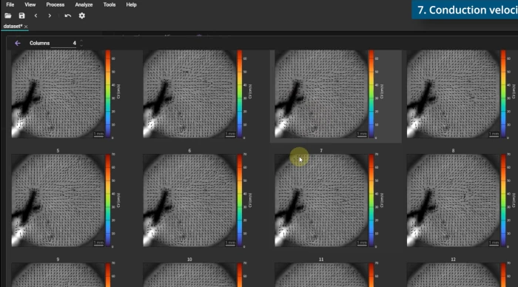Open settings gear in the toolbar
The width and height of the screenshot is (518, 287).
point(82,16)
